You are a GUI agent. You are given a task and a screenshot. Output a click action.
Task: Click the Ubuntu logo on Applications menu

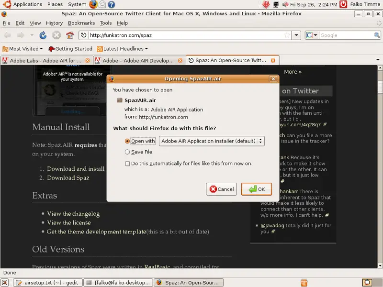tap(7, 4)
